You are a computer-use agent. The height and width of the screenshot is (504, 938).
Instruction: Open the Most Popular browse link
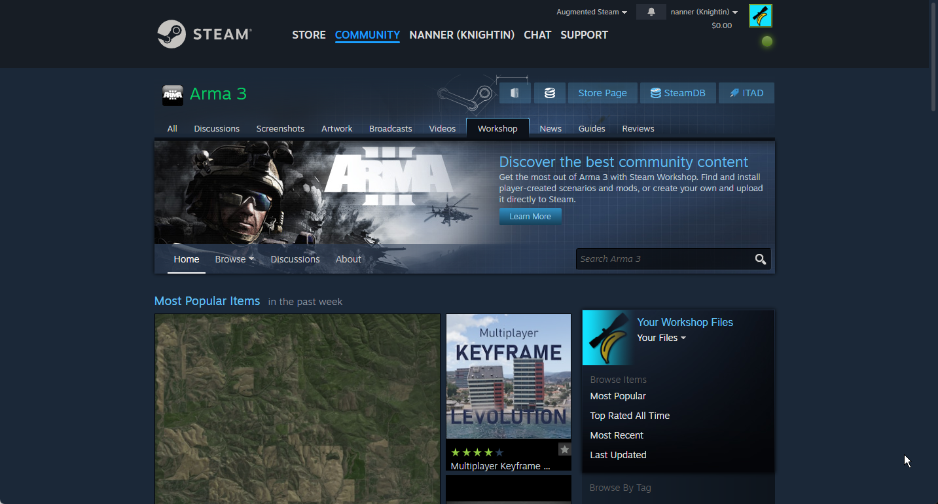tap(618, 396)
